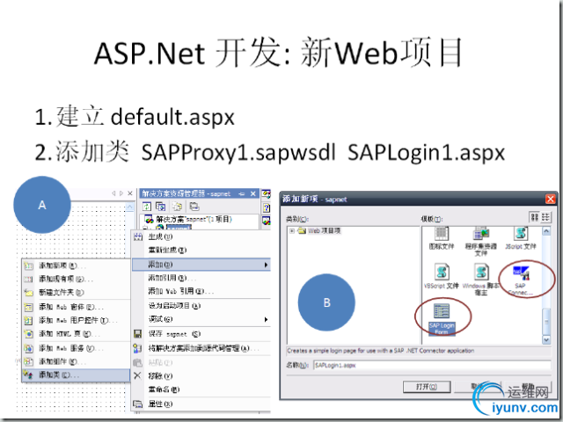Image resolution: width=563 pixels, height=422 pixels.
Task: Click Refresh icon in Solution Explorer toolbar
Action: [x=147, y=207]
